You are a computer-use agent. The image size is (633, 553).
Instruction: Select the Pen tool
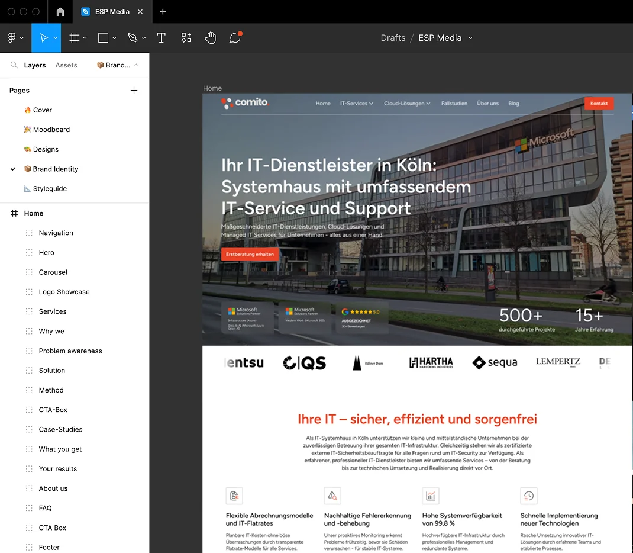(133, 38)
